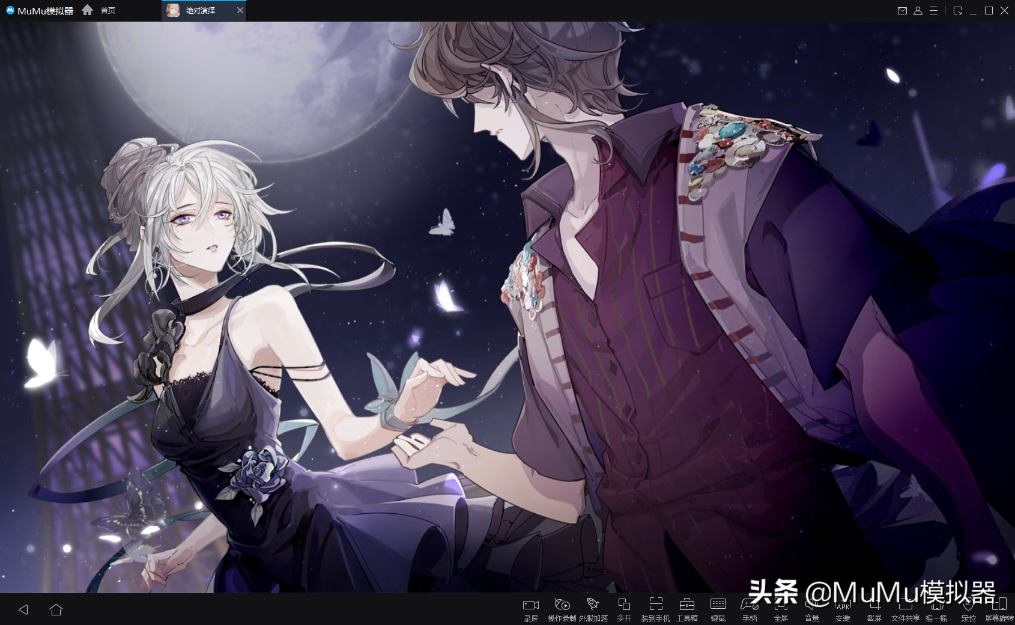Click the window pop-out icon in title bar
1015x625 pixels.
tap(957, 11)
